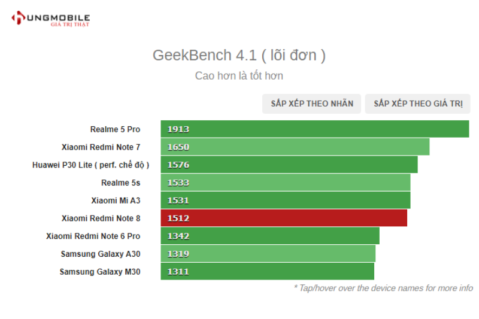This screenshot has width=479, height=319.
Task: Select the Xiaomi Redmi Note 7 label
Action: (101, 147)
